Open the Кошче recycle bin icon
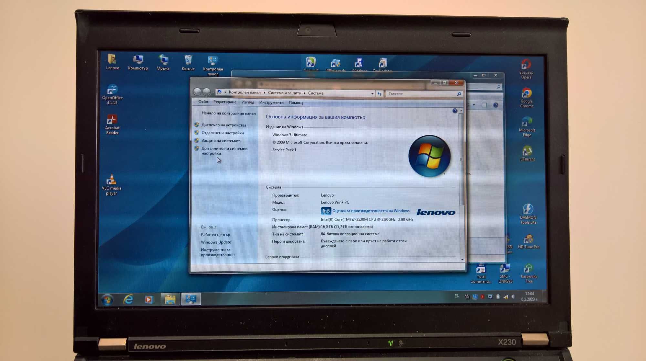Screen dimensions: 646x361 click(x=188, y=63)
